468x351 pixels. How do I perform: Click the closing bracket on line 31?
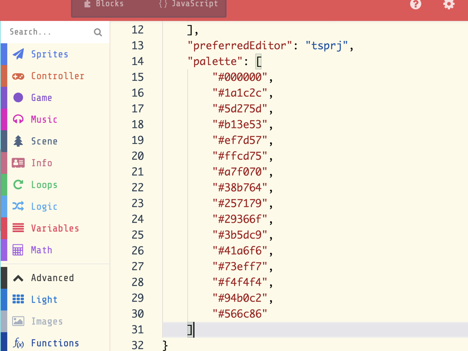pyautogui.click(x=190, y=330)
